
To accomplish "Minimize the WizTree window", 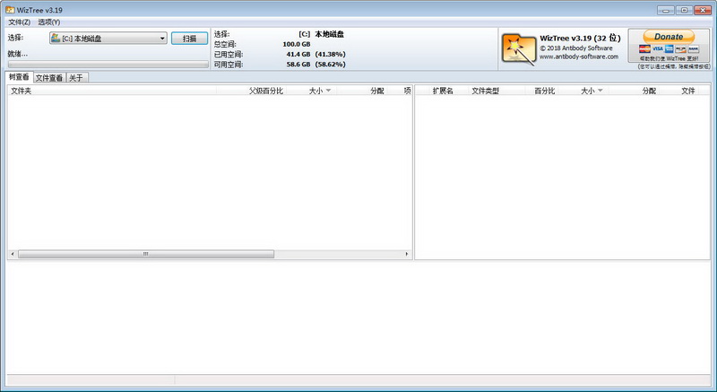I will 666,10.
